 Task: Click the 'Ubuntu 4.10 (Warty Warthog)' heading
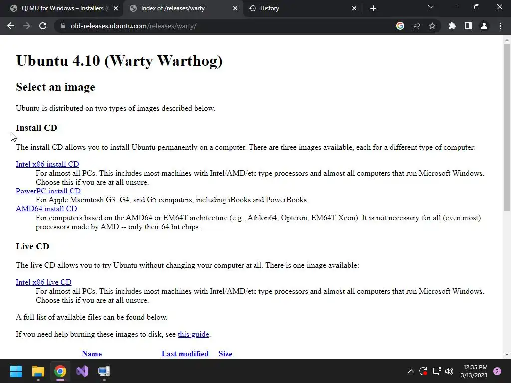119,61
